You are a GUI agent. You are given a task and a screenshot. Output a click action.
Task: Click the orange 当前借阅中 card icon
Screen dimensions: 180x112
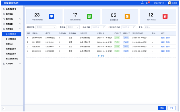[x=127, y=16]
